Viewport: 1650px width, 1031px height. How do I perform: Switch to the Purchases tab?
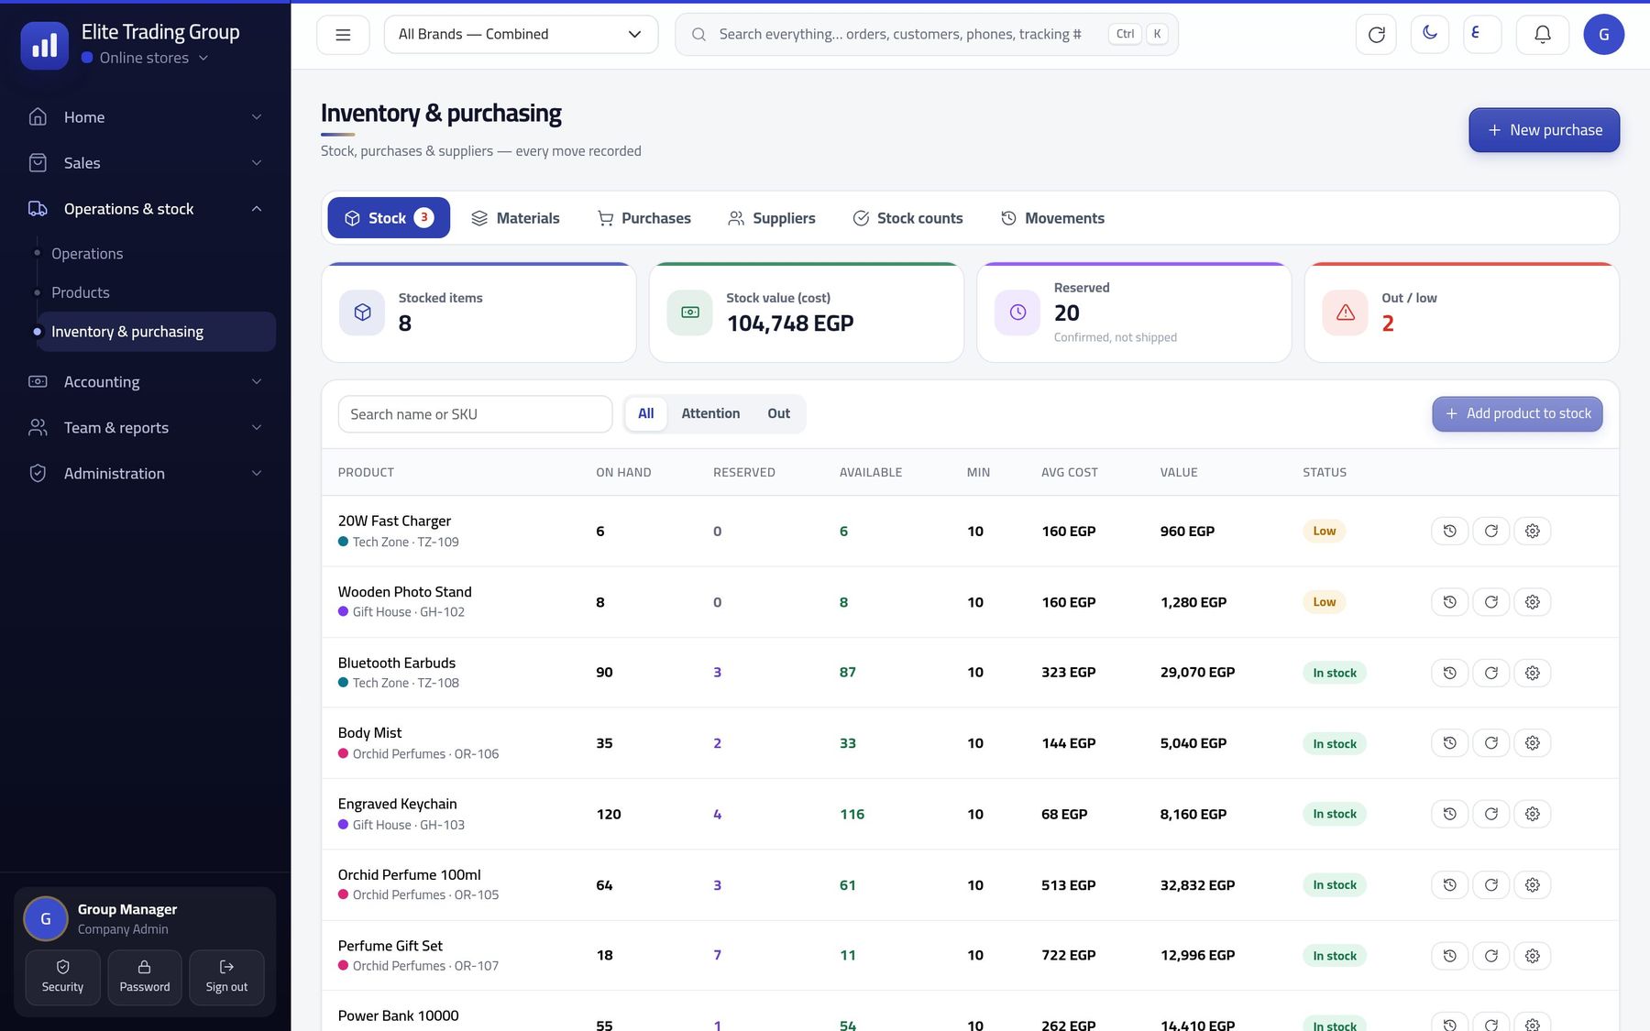[x=643, y=218]
